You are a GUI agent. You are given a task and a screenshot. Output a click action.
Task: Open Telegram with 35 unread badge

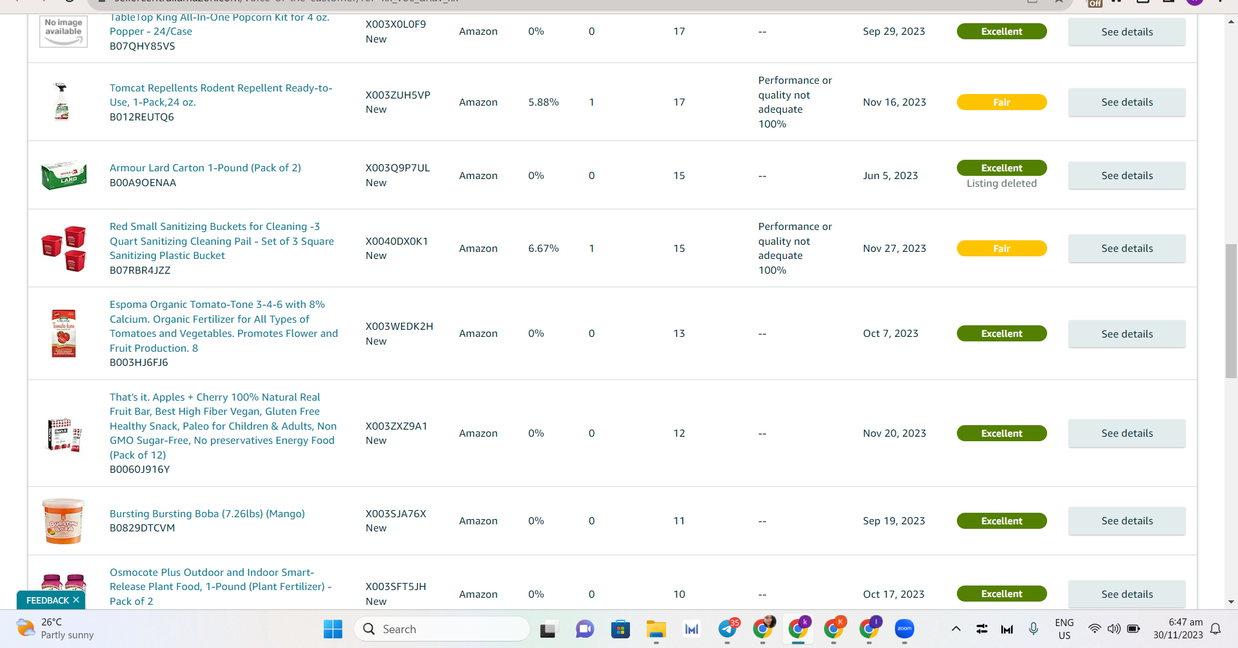728,629
